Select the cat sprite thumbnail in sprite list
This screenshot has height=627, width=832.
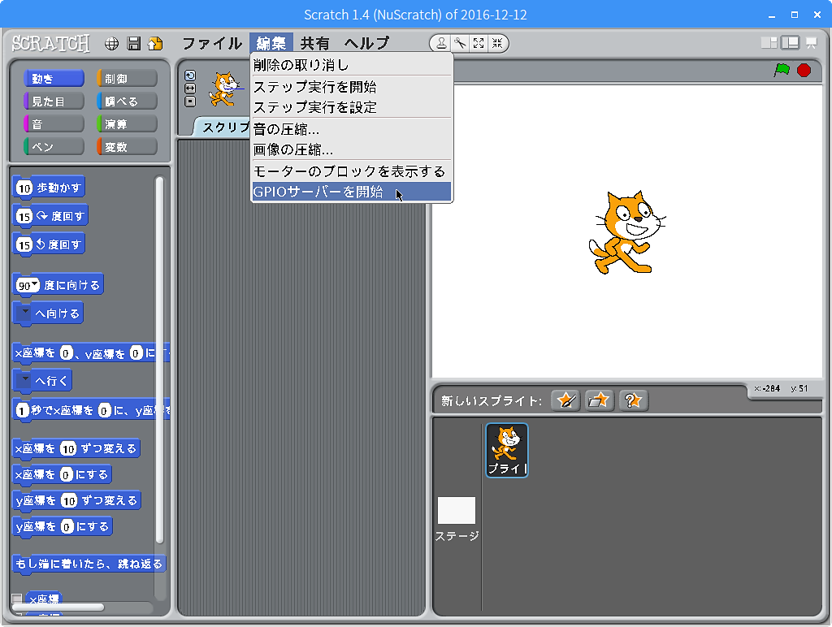(x=507, y=451)
